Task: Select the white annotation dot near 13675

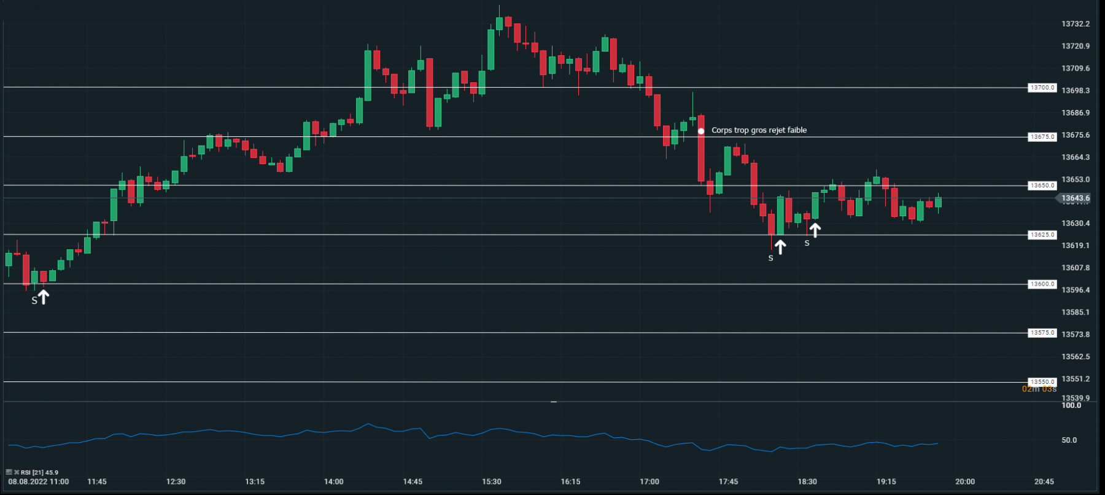Action: [701, 131]
